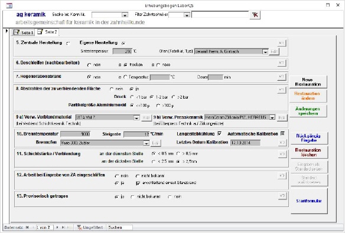
Task: Open the Startformular button
Action: (309, 201)
